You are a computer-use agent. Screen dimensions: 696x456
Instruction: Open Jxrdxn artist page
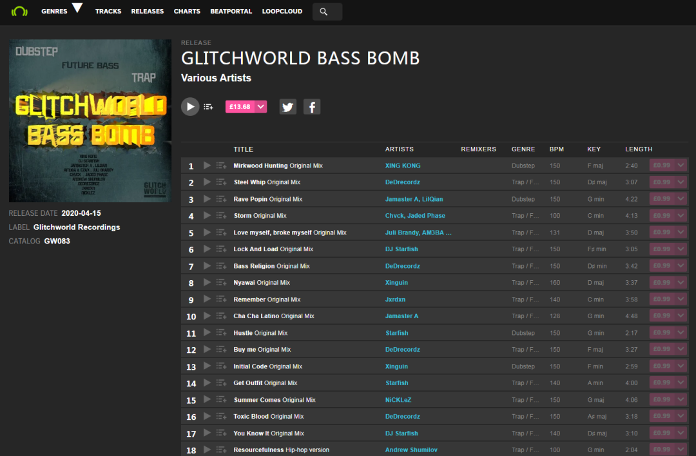coord(395,299)
